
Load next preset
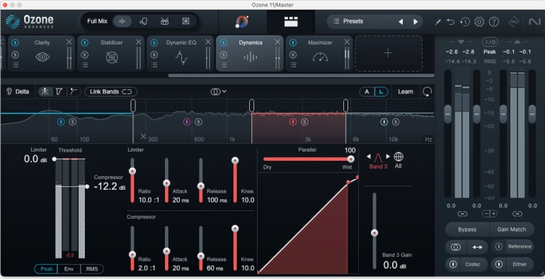click(415, 21)
